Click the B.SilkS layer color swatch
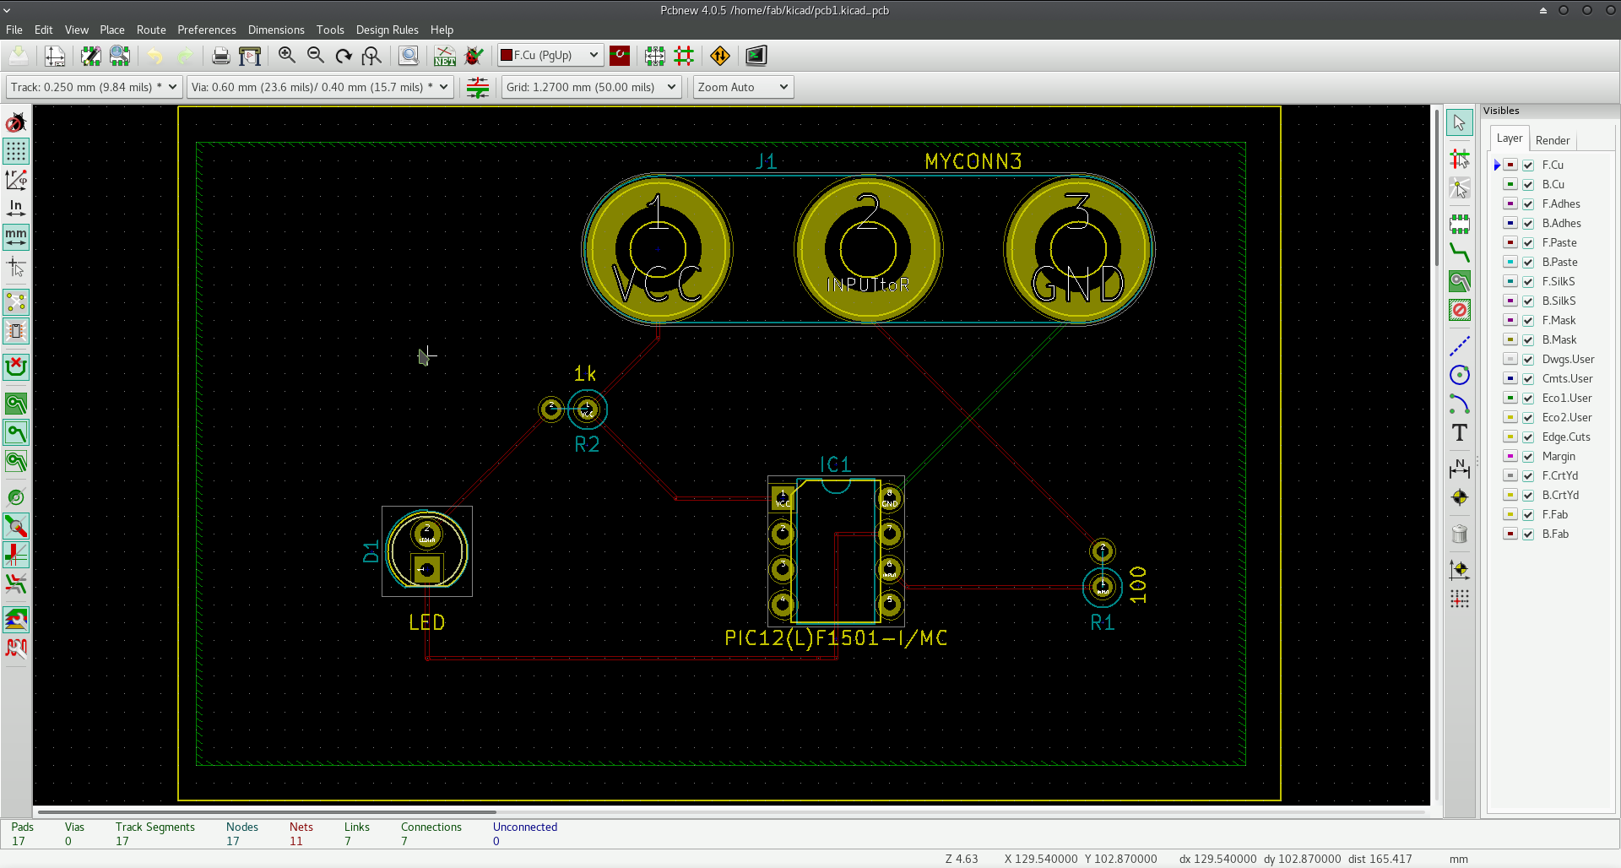 [x=1510, y=301]
